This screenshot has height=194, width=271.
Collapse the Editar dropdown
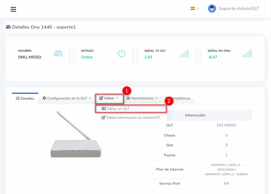coord(109,98)
